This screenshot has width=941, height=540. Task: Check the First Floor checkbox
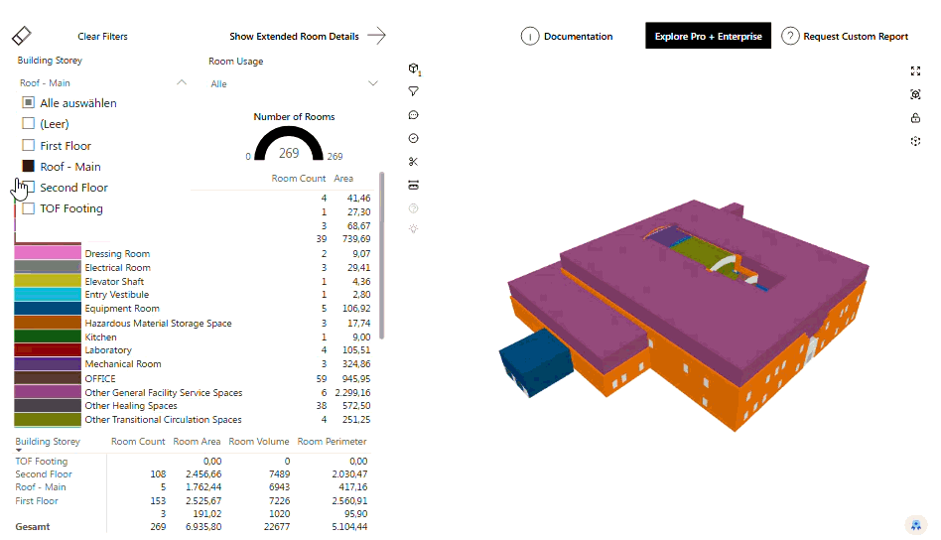(28, 145)
